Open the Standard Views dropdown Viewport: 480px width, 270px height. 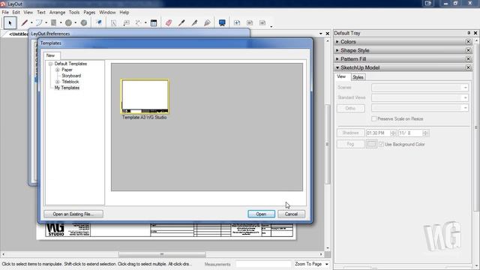pyautogui.click(x=420, y=97)
